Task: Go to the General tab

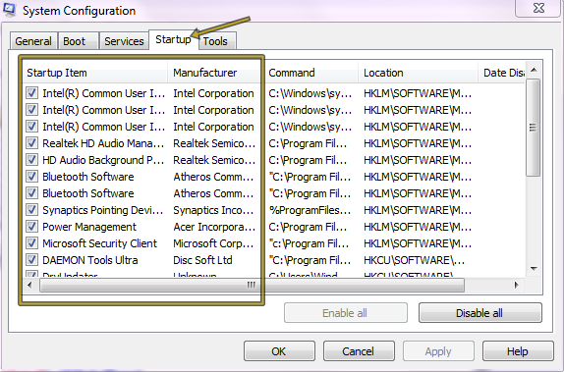Action: 33,41
